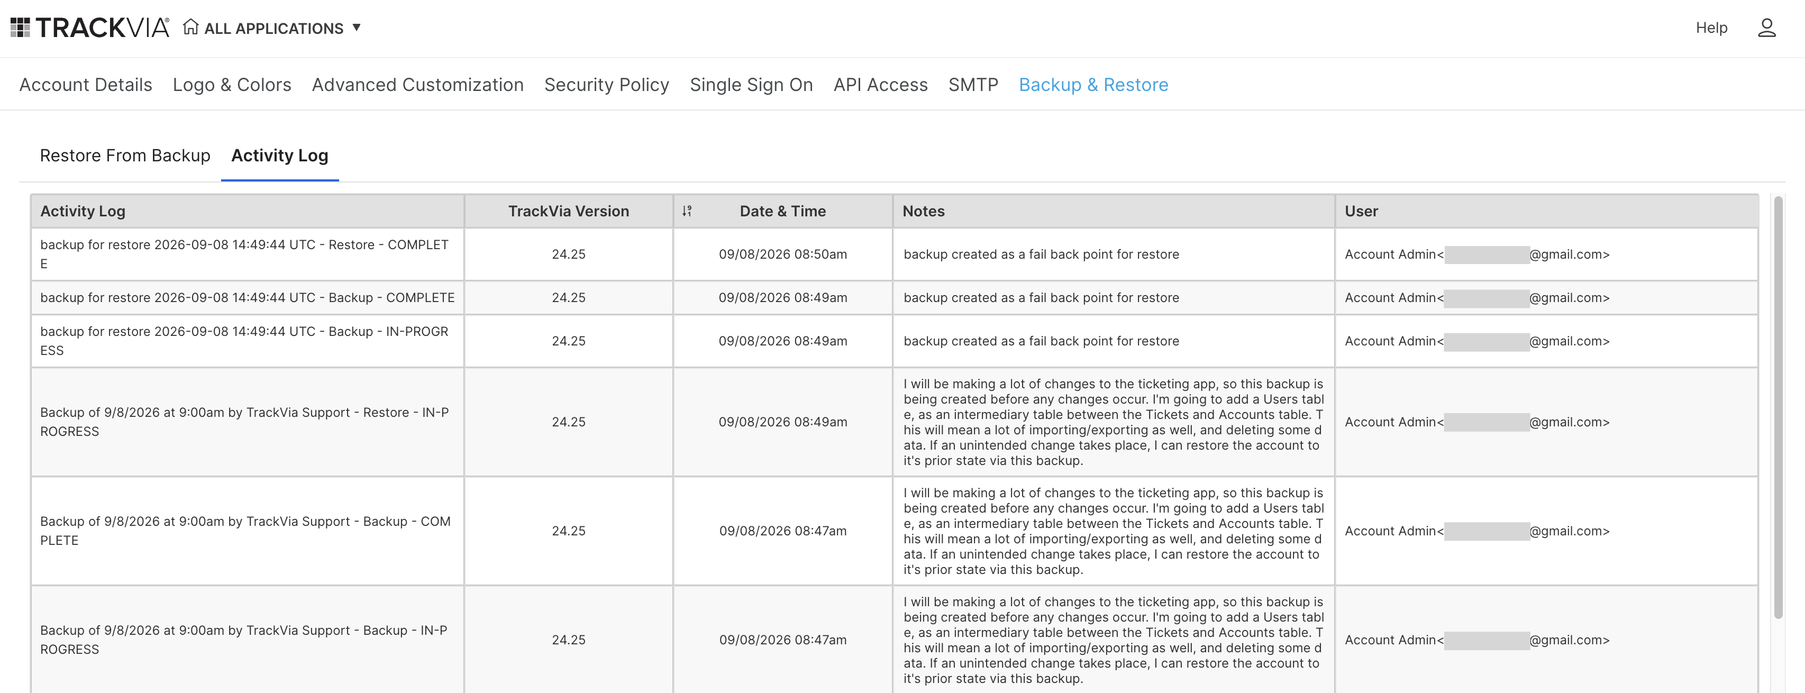Select 'TrackVia Support - Backup - COMPLETE' entry
Image resolution: width=1805 pixels, height=693 pixels.
pyautogui.click(x=247, y=531)
